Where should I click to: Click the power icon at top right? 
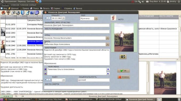[179, 2]
